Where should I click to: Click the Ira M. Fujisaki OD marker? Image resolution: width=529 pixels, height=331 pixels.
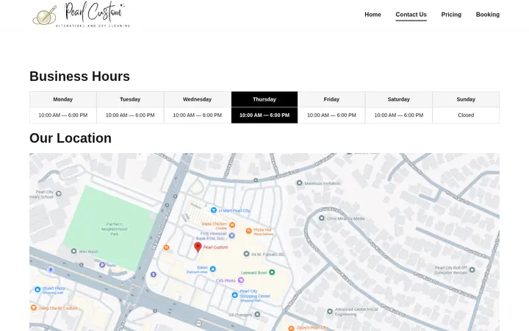click(x=246, y=254)
